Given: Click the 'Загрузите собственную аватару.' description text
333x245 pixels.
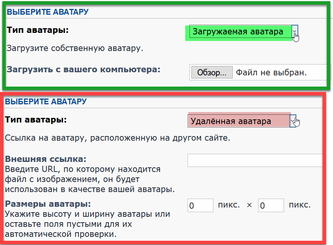Looking at the screenshot, I should [75, 49].
